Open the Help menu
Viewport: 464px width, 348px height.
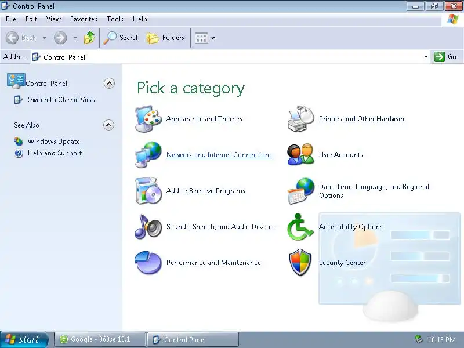[x=140, y=19]
